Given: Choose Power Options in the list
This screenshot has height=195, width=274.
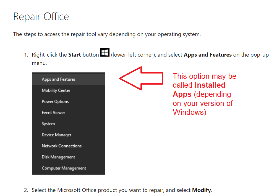Looking at the screenshot, I should click(x=55, y=101).
